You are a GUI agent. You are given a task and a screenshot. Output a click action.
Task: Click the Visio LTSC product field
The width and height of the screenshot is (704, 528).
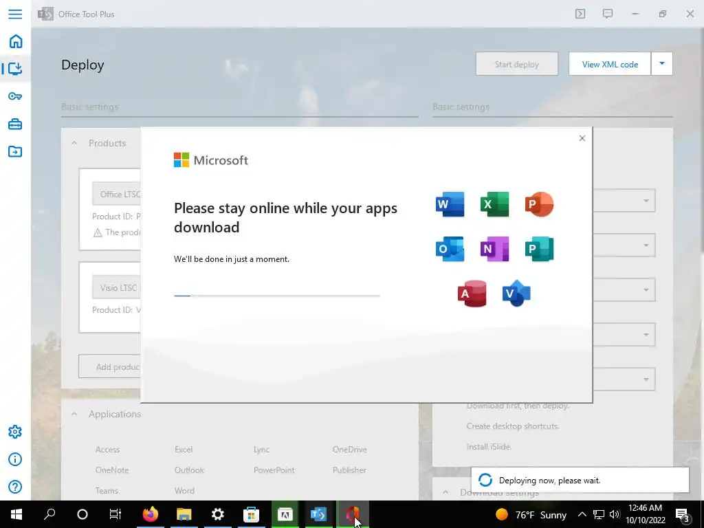pyautogui.click(x=116, y=288)
